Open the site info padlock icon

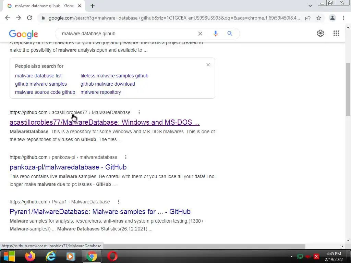[x=43, y=18]
